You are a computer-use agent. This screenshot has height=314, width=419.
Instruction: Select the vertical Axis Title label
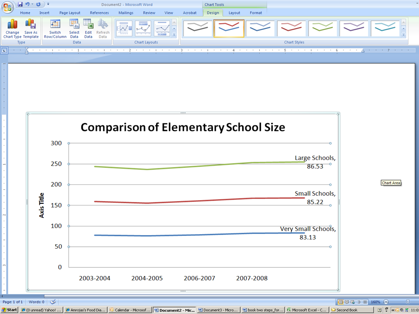click(41, 205)
